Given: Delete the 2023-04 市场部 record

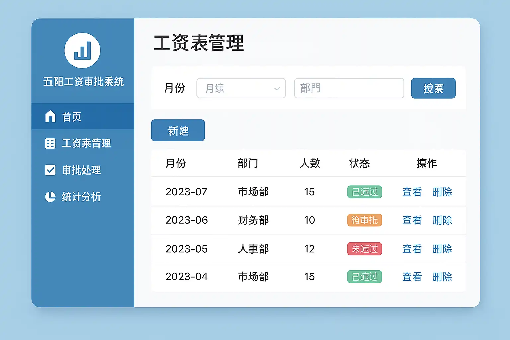Looking at the screenshot, I should pos(442,277).
